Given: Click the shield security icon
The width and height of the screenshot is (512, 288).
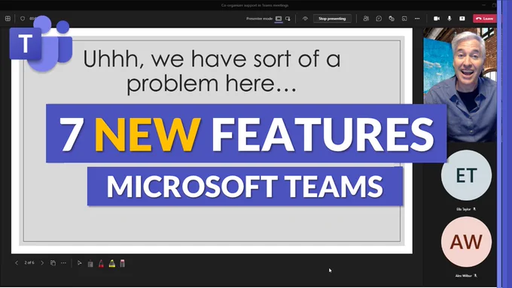Looking at the screenshot, I should [x=23, y=19].
